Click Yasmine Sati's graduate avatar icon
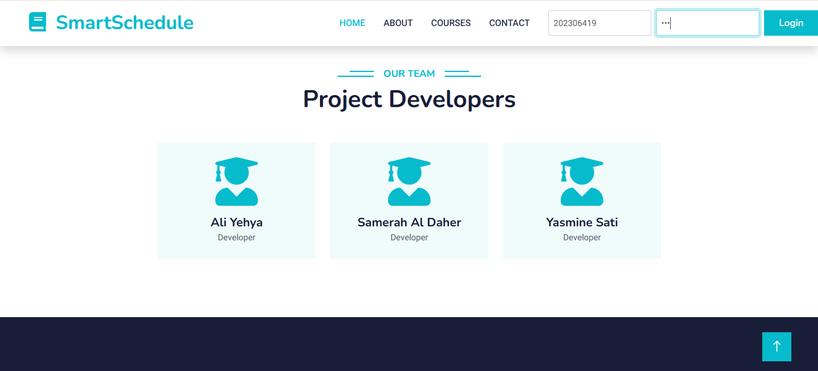The image size is (818, 371). coord(582,182)
